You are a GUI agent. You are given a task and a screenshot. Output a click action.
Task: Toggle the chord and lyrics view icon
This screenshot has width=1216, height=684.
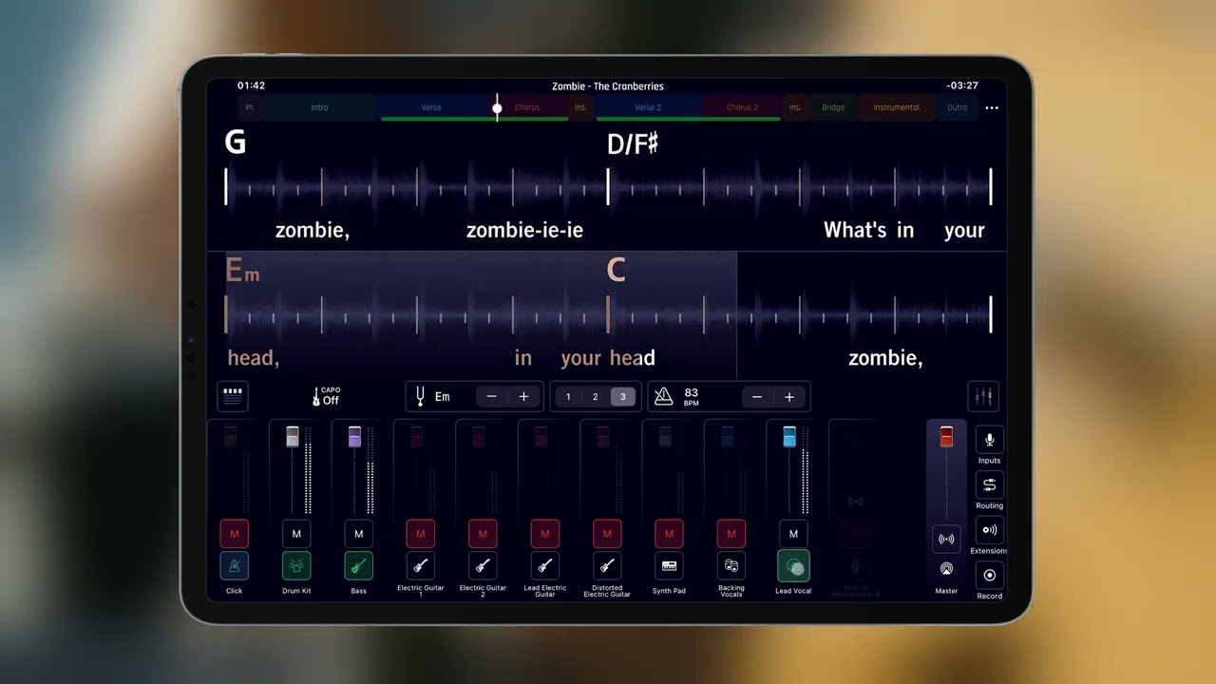(x=233, y=396)
